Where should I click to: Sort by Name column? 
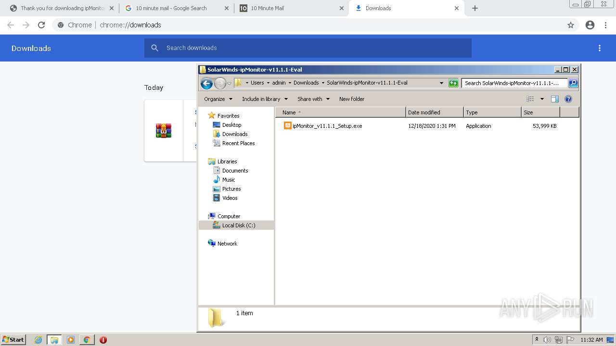pos(341,112)
